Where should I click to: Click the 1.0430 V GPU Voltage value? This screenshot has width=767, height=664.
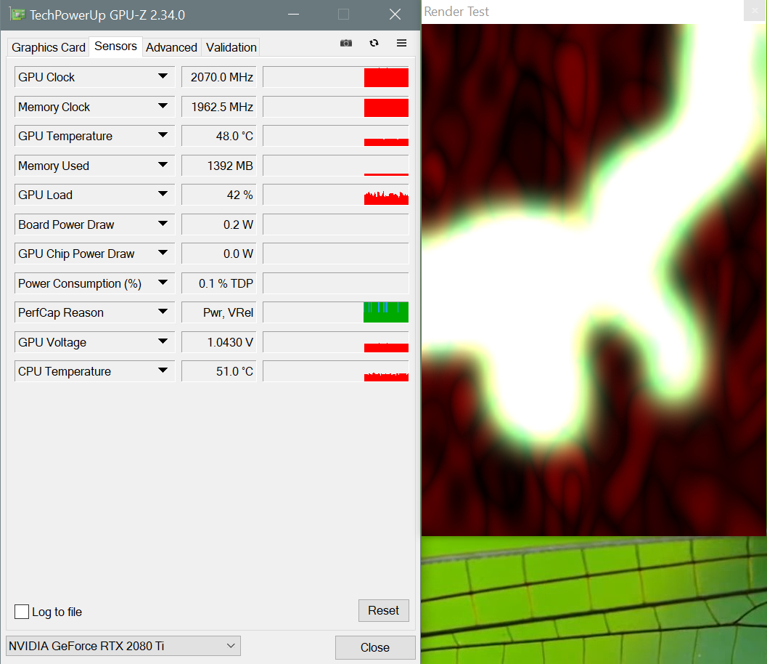pyautogui.click(x=219, y=341)
